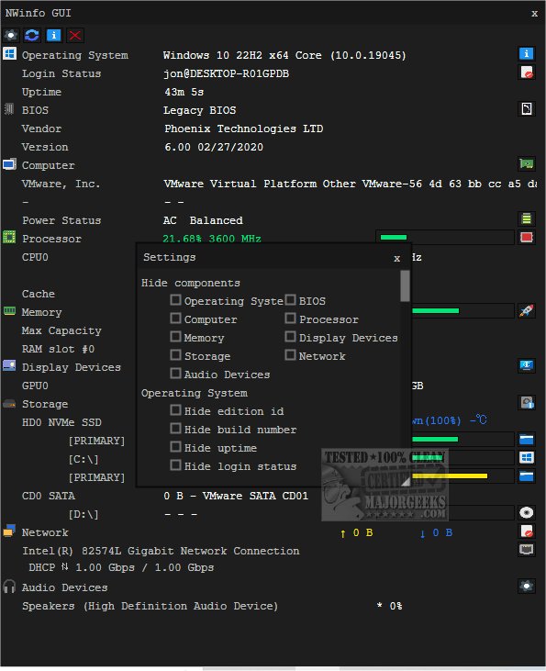Open the blue info toolbar icon
Viewport: 546px width, 671px height.
53,35
